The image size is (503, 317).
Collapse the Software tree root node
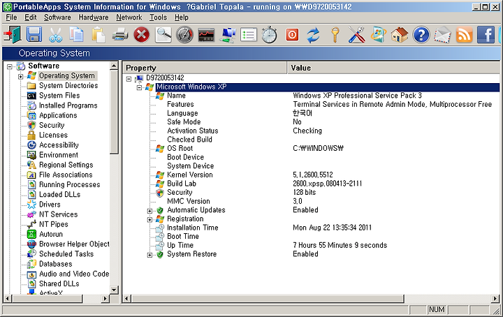point(10,66)
